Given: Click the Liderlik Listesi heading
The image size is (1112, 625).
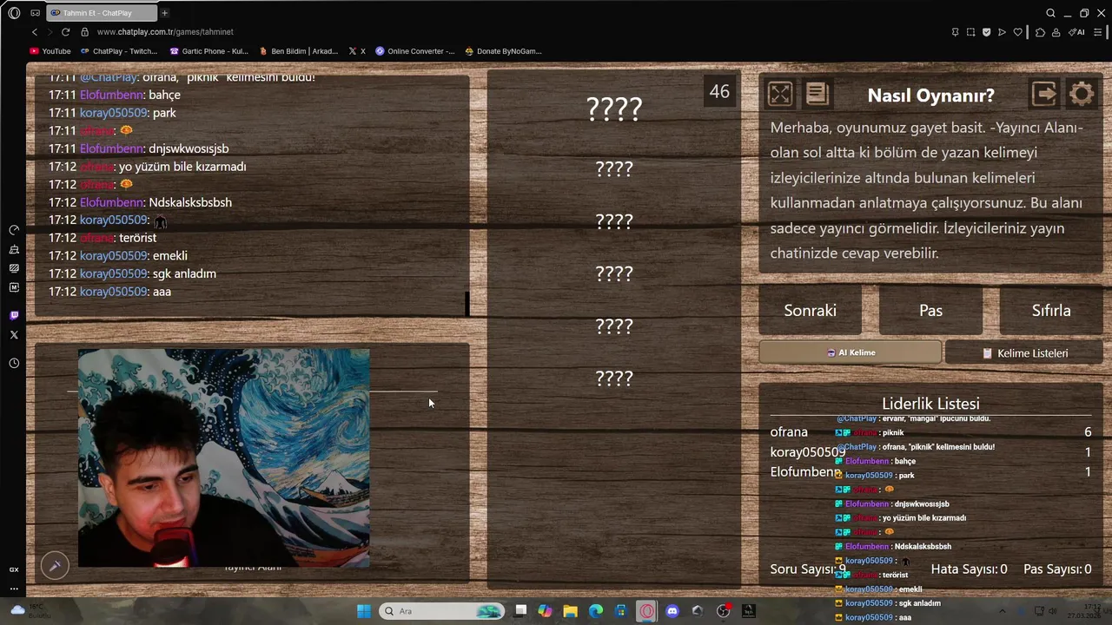Looking at the screenshot, I should (x=930, y=404).
